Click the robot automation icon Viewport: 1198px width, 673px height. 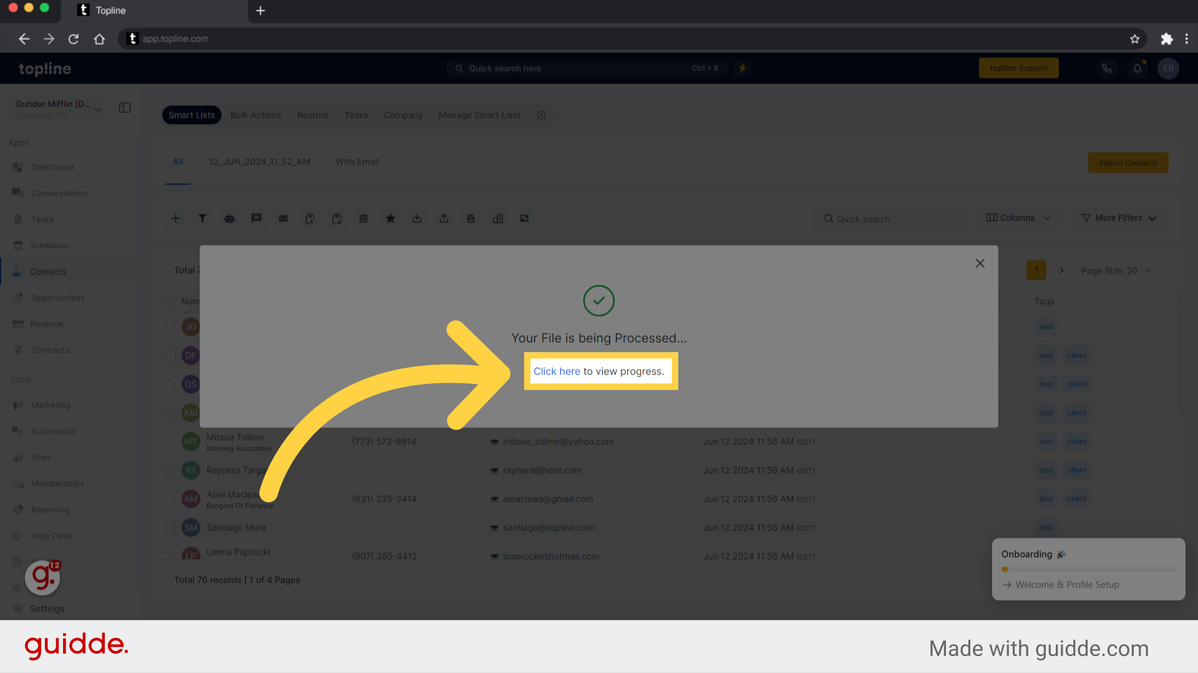click(x=230, y=218)
